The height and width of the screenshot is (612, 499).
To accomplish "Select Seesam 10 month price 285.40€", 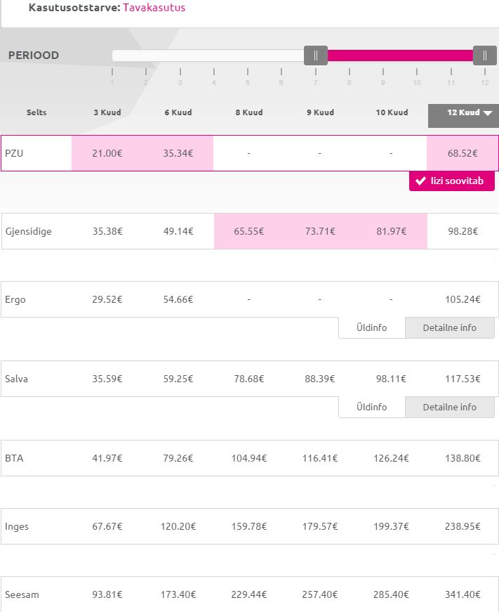I will pos(391,595).
